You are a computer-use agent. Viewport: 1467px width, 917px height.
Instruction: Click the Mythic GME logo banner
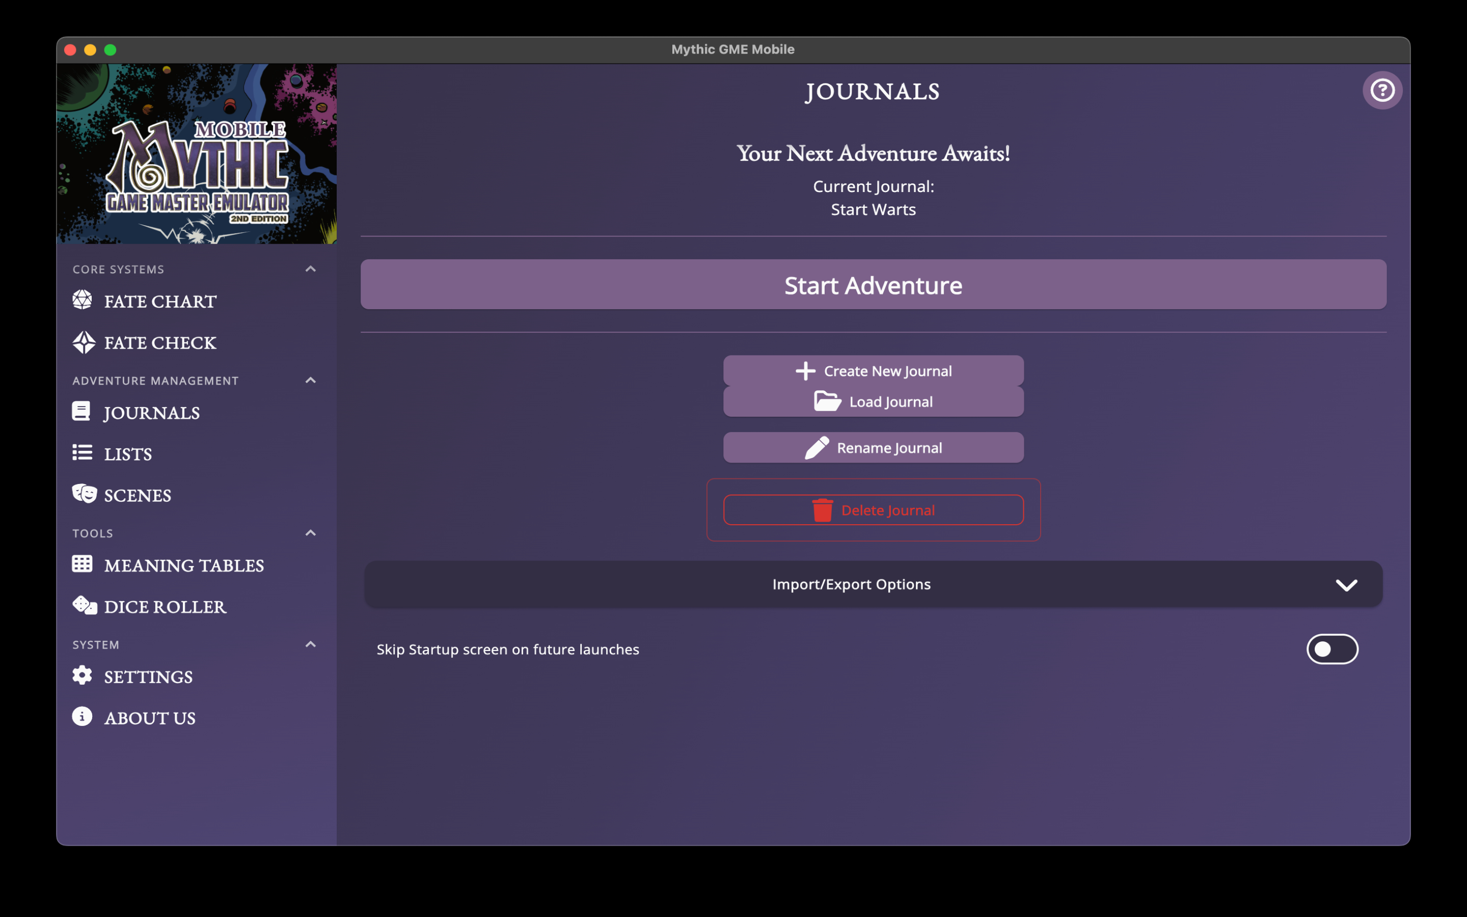[197, 154]
